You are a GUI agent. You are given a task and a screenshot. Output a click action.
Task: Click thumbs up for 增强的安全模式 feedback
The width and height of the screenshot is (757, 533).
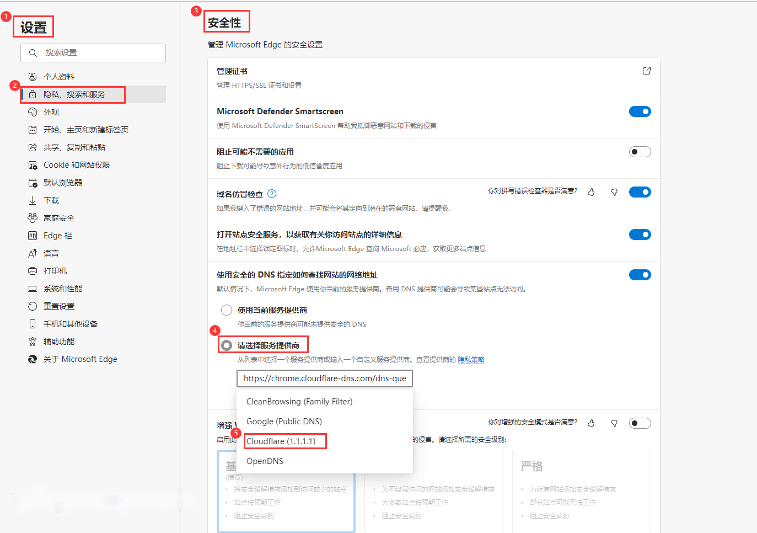(x=591, y=423)
